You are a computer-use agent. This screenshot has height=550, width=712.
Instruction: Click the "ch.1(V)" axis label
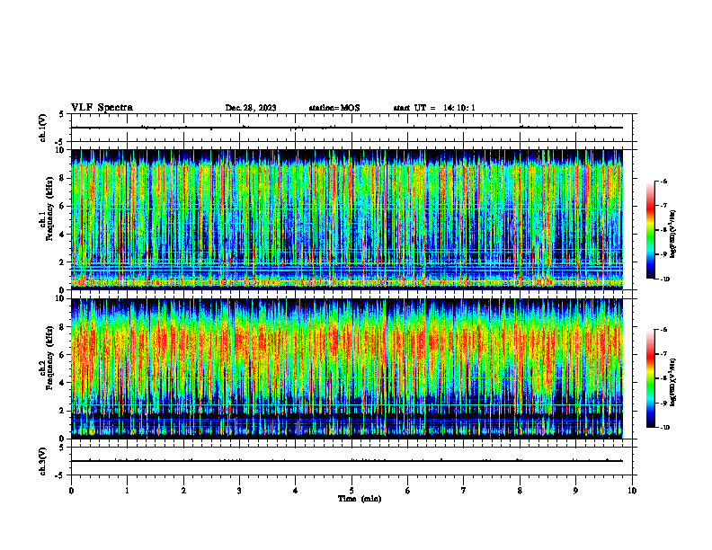pyautogui.click(x=43, y=128)
